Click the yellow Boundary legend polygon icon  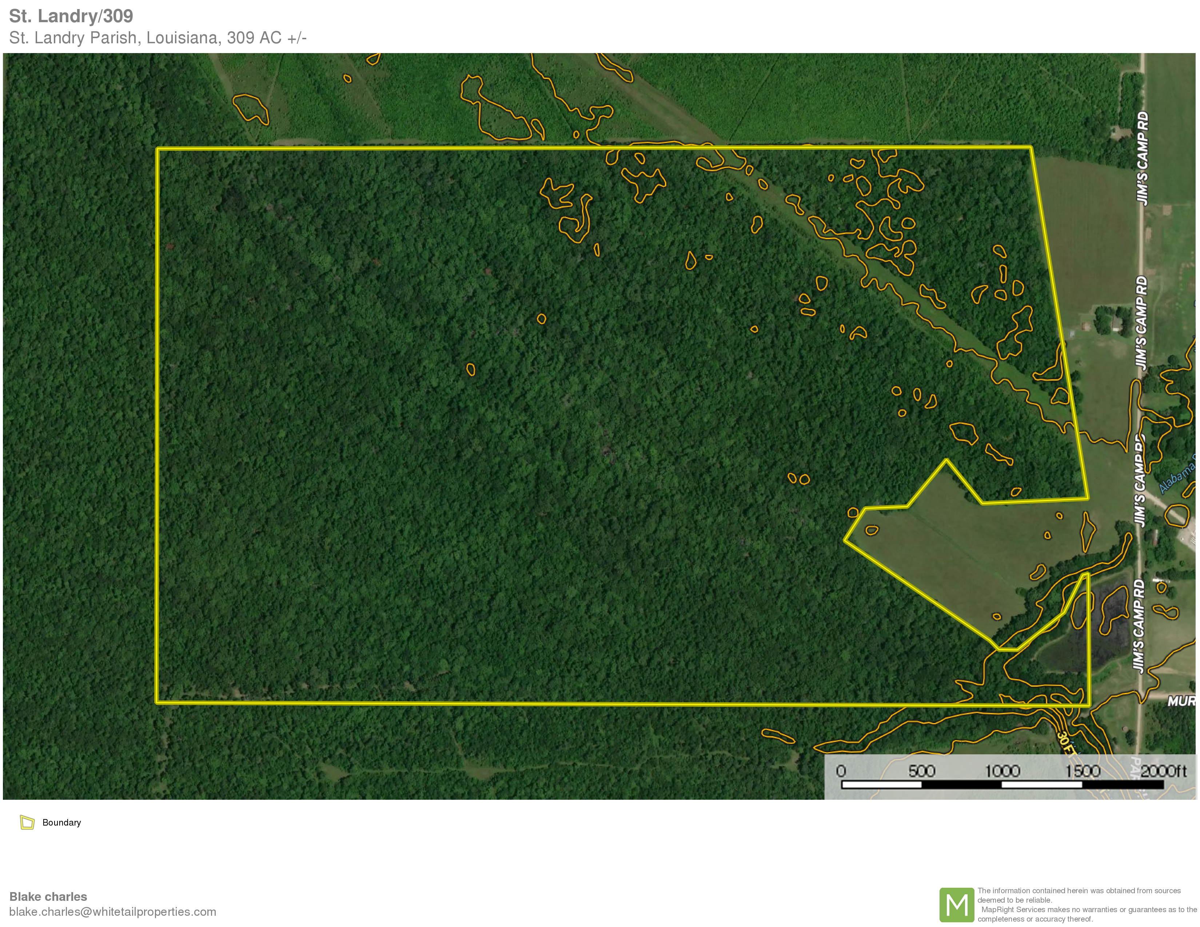tap(27, 822)
